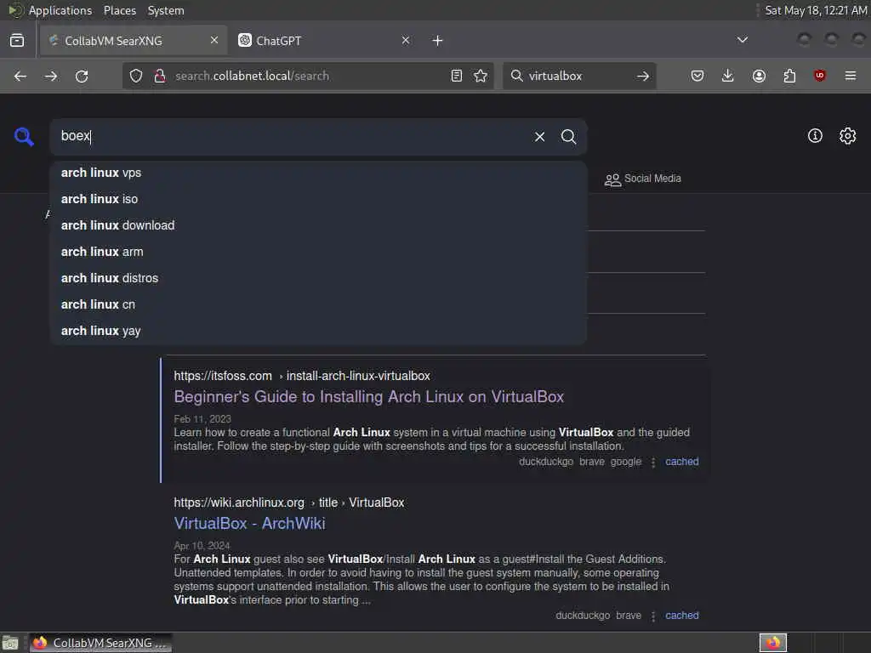This screenshot has height=653, width=871.
Task: Bookmark this page with the star icon
Action: 481,76
